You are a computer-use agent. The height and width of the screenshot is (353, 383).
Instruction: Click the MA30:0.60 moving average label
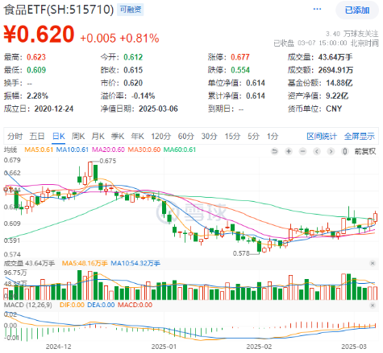click(x=144, y=150)
